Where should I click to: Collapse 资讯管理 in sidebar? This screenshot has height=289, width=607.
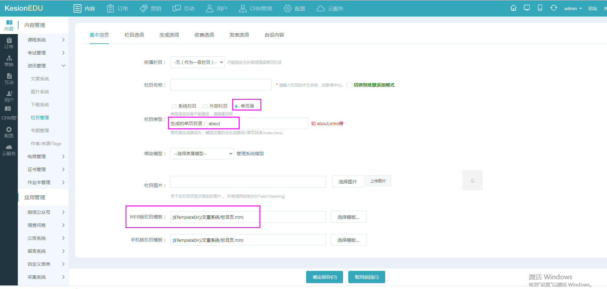43,66
